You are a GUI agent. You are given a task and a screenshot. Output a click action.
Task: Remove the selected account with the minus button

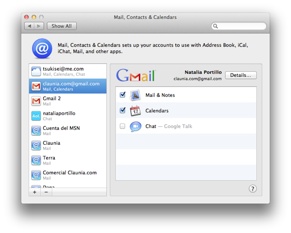[x=46, y=192]
